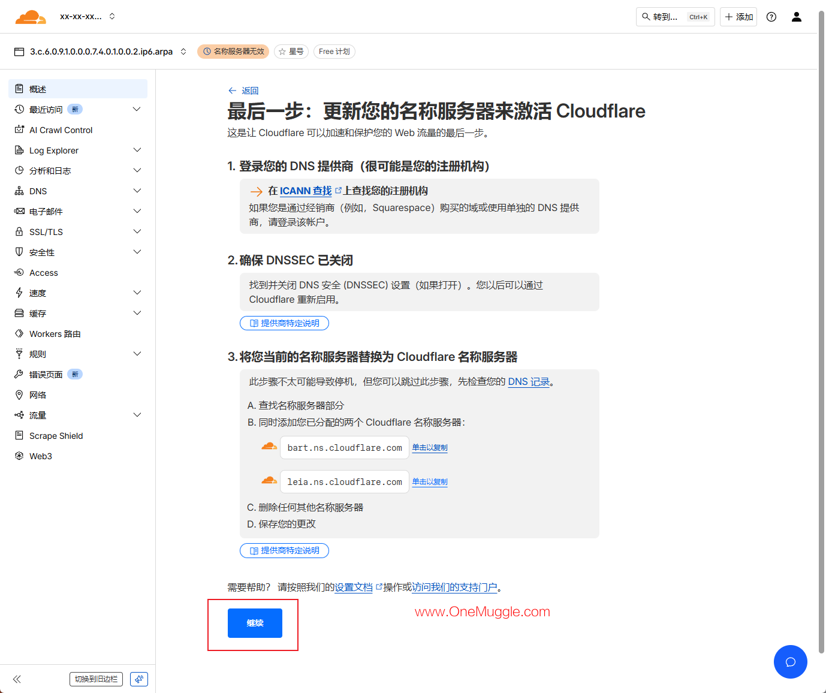Open the 概述 menu item

[78, 89]
